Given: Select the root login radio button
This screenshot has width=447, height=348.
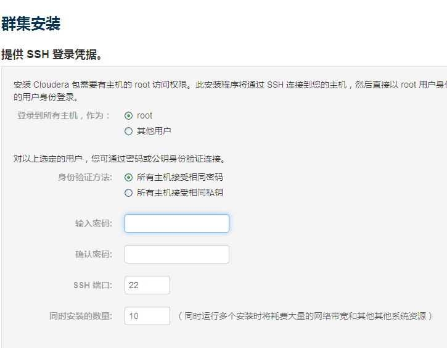Looking at the screenshot, I should [128, 115].
